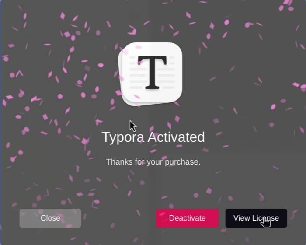Click the word 'purchase' in the subtitle

[x=181, y=162]
